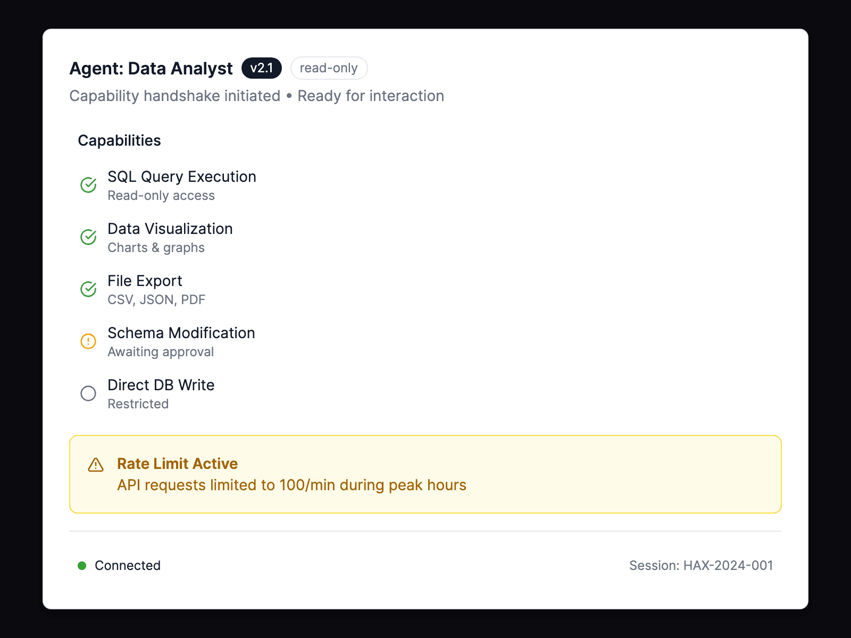Viewport: 851px width, 638px height.
Task: Click the session ID HAX-2024-001
Action: point(702,566)
